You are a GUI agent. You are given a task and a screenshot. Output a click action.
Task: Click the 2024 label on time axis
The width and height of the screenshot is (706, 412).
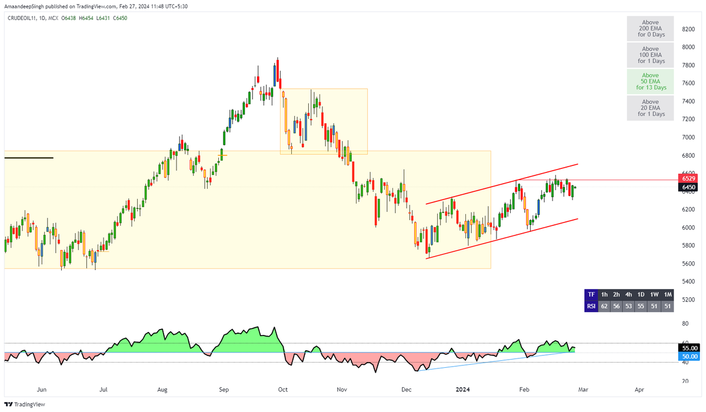[x=462, y=390]
